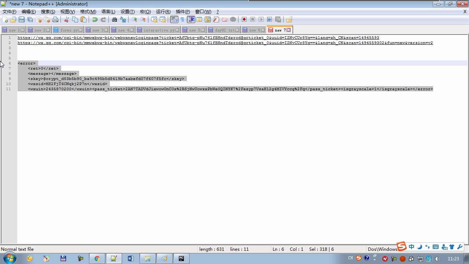Click the <wxsid> line text
469x264 pixels.
[x=67, y=84]
